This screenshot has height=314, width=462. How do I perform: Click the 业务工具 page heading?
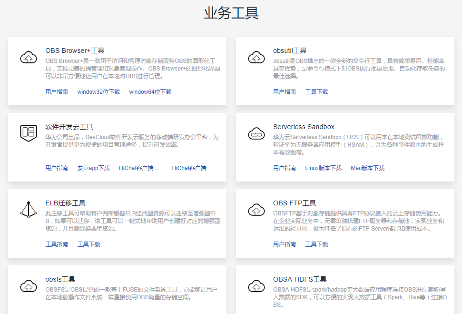(231, 13)
